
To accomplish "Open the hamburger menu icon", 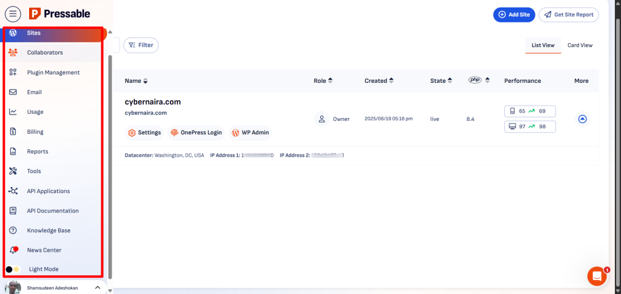I will (13, 13).
